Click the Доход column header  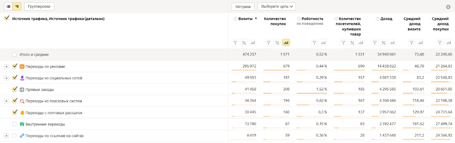[x=386, y=19]
